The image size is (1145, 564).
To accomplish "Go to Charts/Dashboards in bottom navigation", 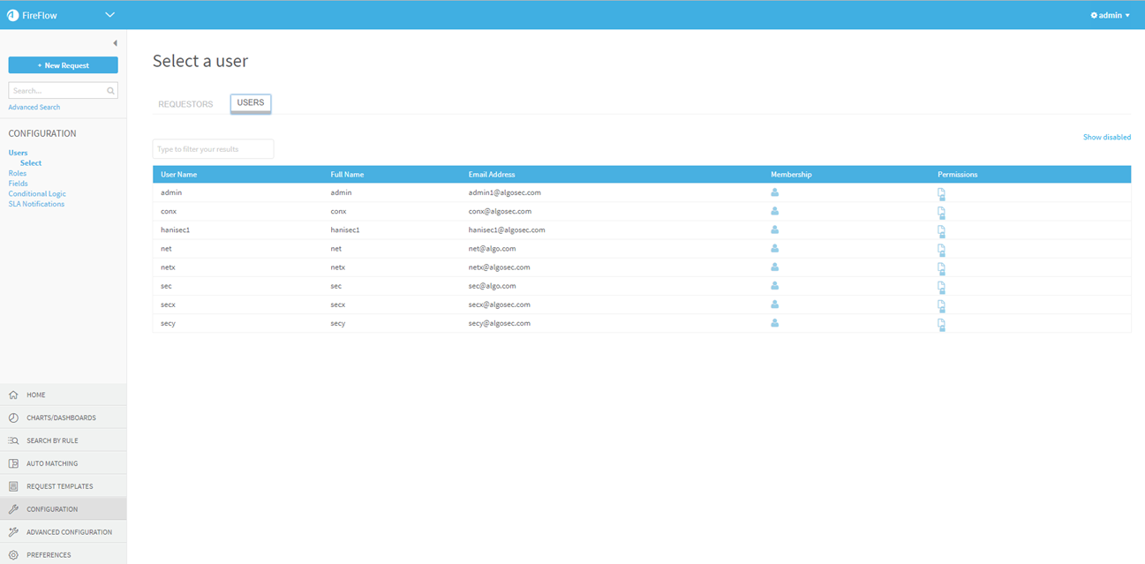I will [x=61, y=417].
